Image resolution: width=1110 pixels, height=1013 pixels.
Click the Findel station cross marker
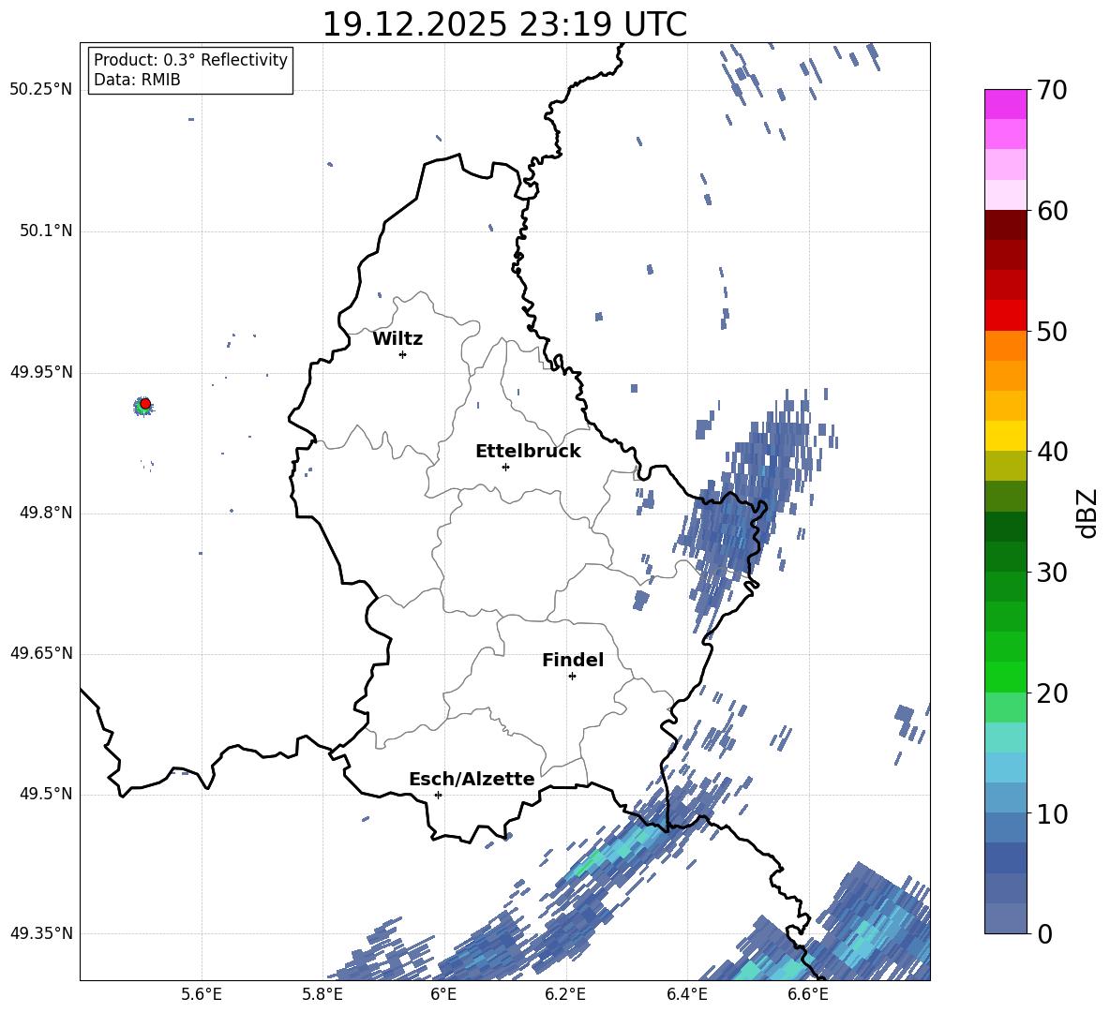click(572, 677)
